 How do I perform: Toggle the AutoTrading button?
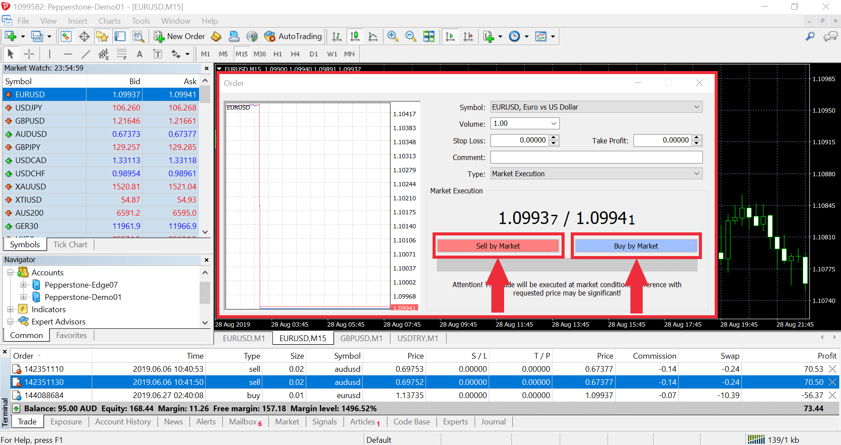point(293,36)
